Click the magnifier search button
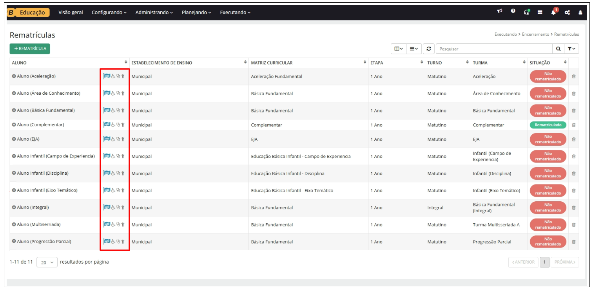The width and height of the screenshot is (593, 291). pyautogui.click(x=558, y=49)
